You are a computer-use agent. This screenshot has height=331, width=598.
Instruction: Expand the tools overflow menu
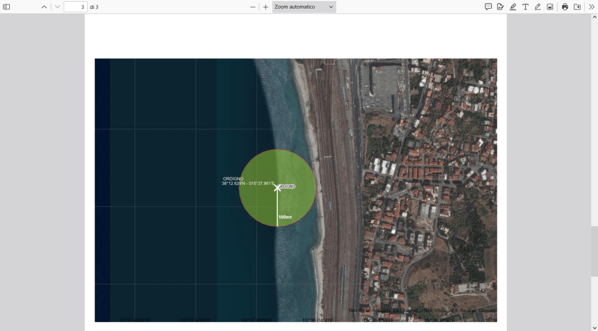tap(591, 7)
